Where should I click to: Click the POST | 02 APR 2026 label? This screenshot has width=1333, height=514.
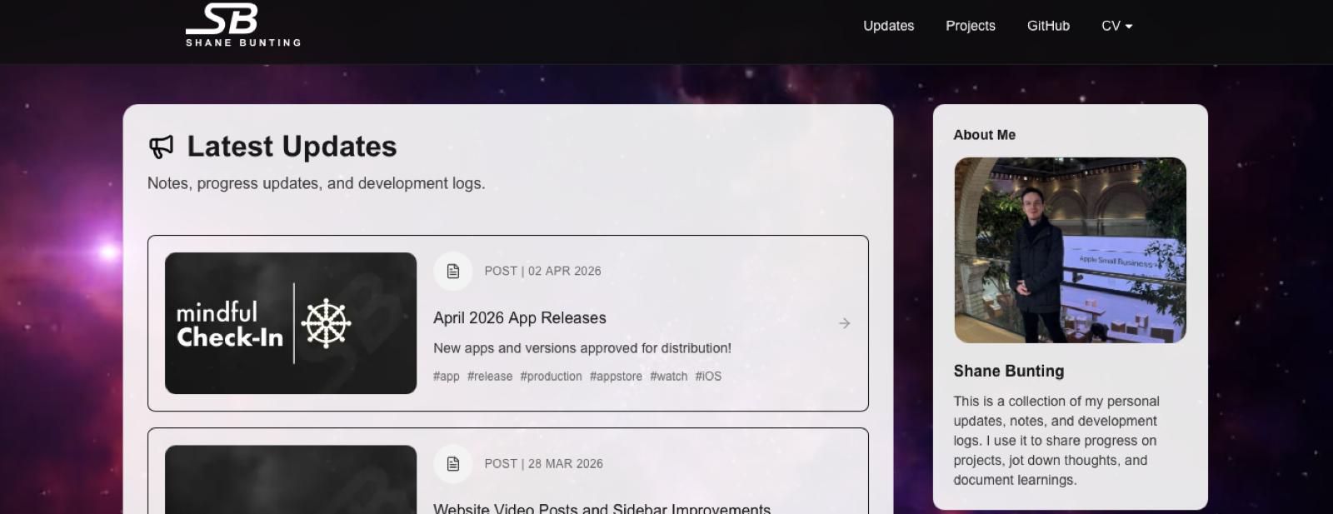coord(542,272)
